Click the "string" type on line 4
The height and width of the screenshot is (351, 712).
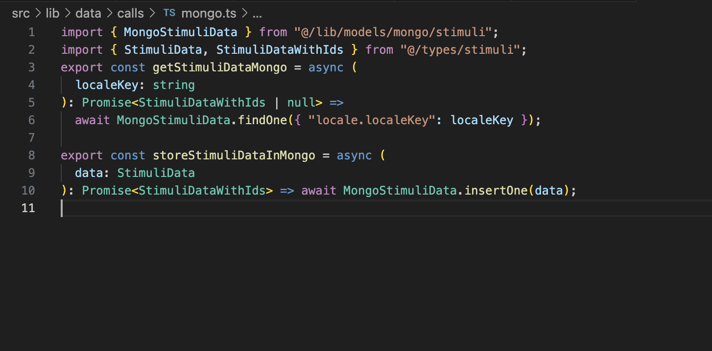(x=174, y=85)
